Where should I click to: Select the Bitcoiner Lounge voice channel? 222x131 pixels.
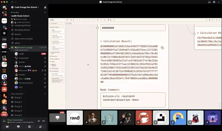click(x=28, y=49)
